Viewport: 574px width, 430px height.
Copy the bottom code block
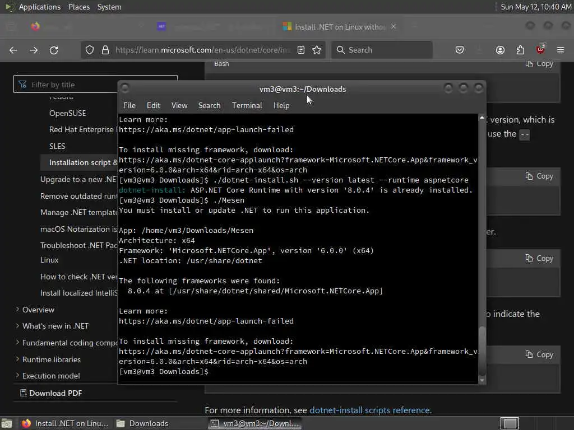coord(539,354)
